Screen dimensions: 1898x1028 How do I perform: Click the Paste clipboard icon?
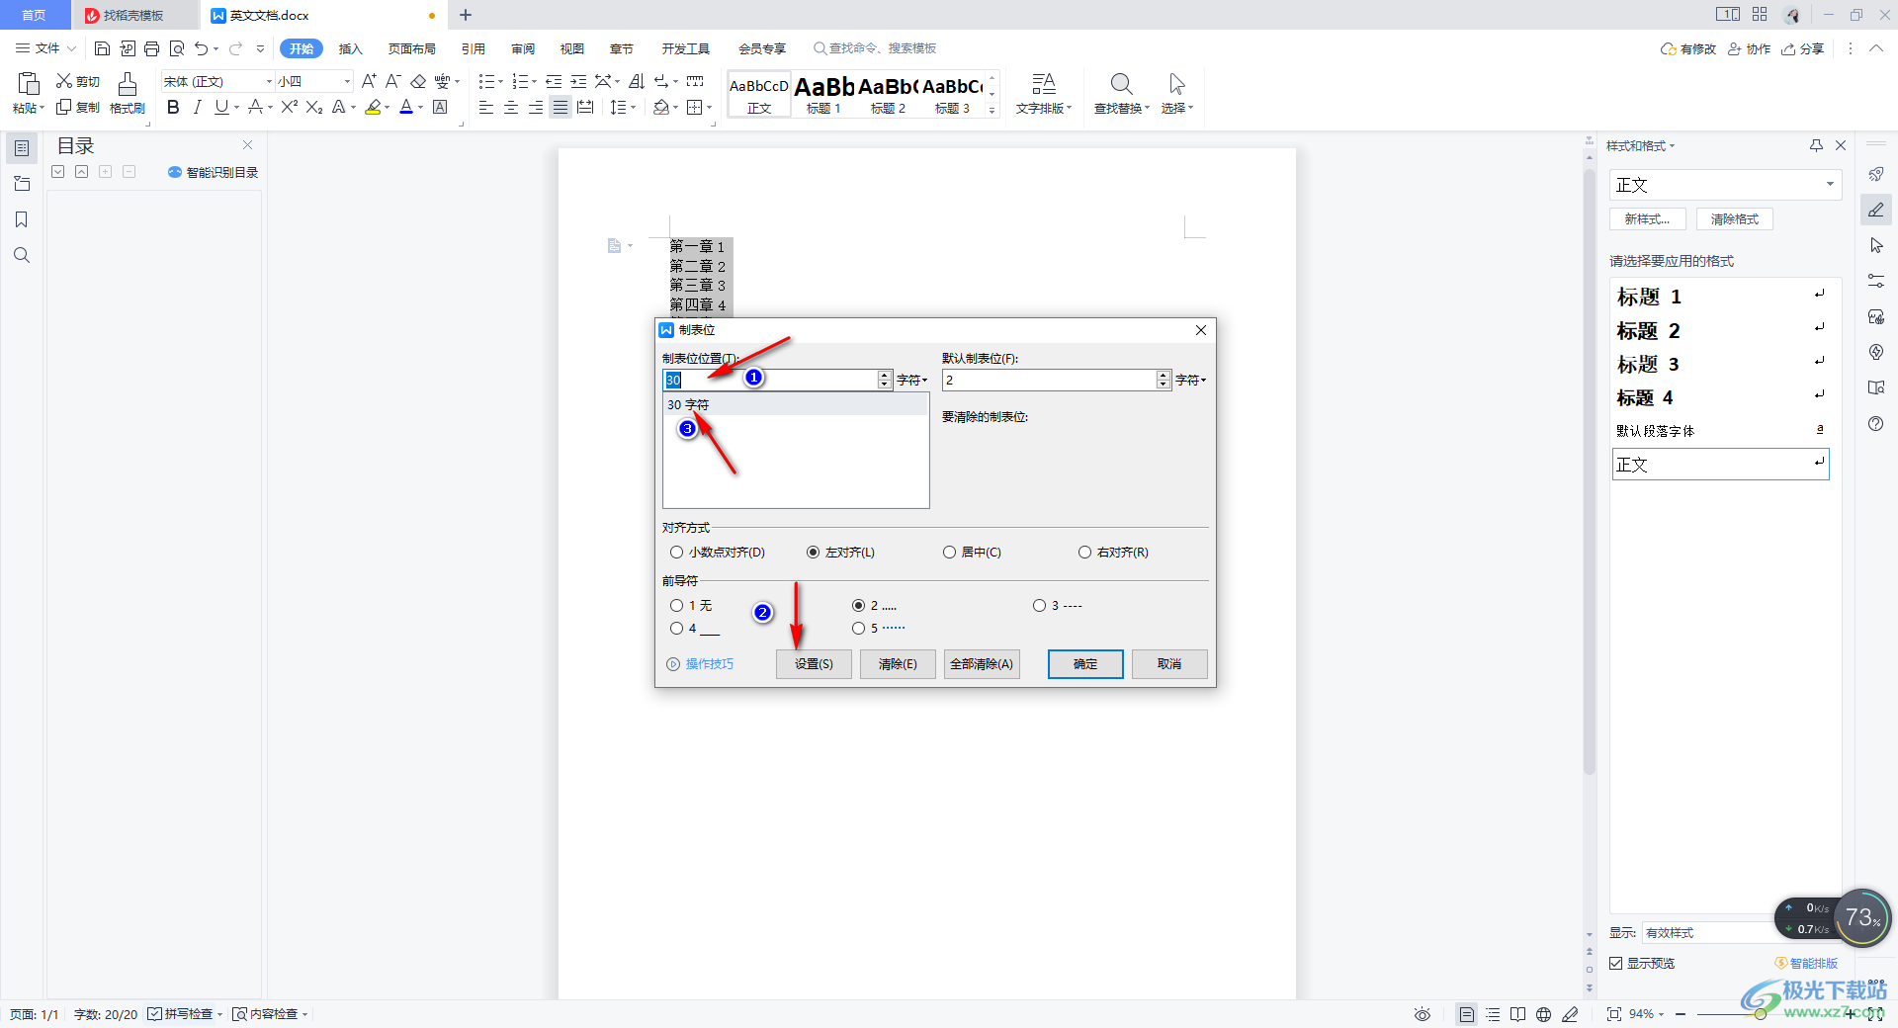[x=29, y=84]
